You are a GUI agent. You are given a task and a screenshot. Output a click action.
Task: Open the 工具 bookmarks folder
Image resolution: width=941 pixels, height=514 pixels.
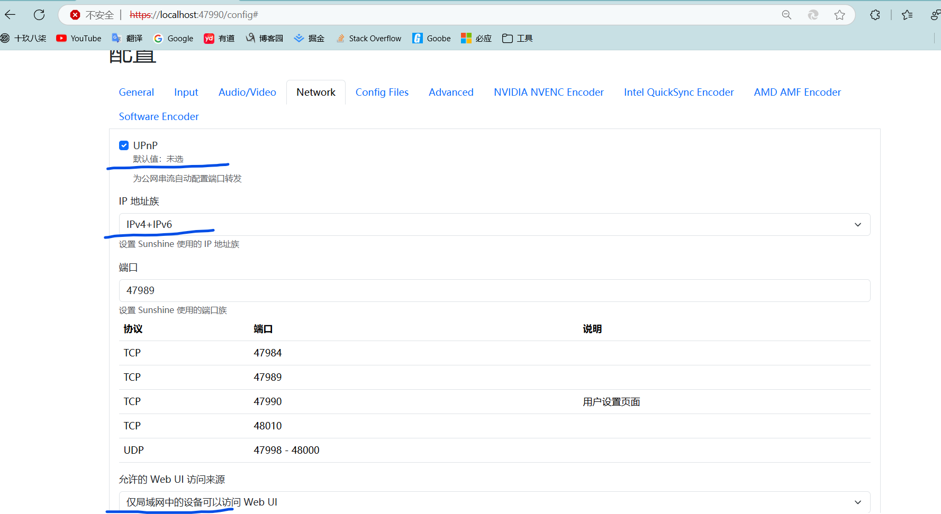coord(517,38)
